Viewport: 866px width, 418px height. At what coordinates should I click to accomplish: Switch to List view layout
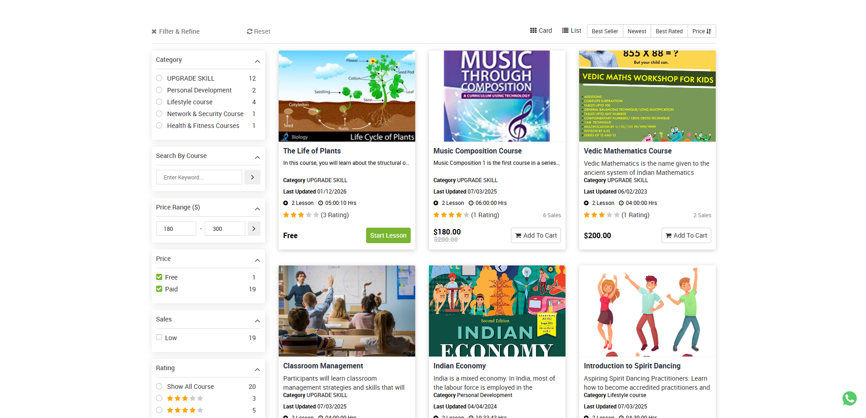571,31
